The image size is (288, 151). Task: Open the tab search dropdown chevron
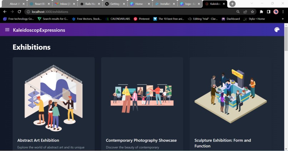tap(252, 3)
